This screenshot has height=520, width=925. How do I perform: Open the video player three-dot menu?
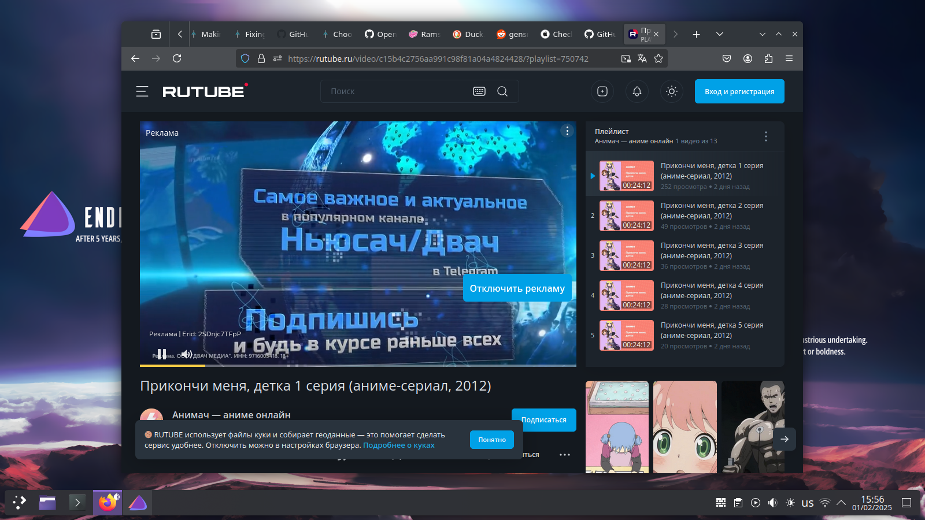coord(567,131)
